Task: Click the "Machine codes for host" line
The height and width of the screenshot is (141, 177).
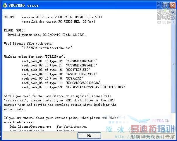Action: click(35, 57)
